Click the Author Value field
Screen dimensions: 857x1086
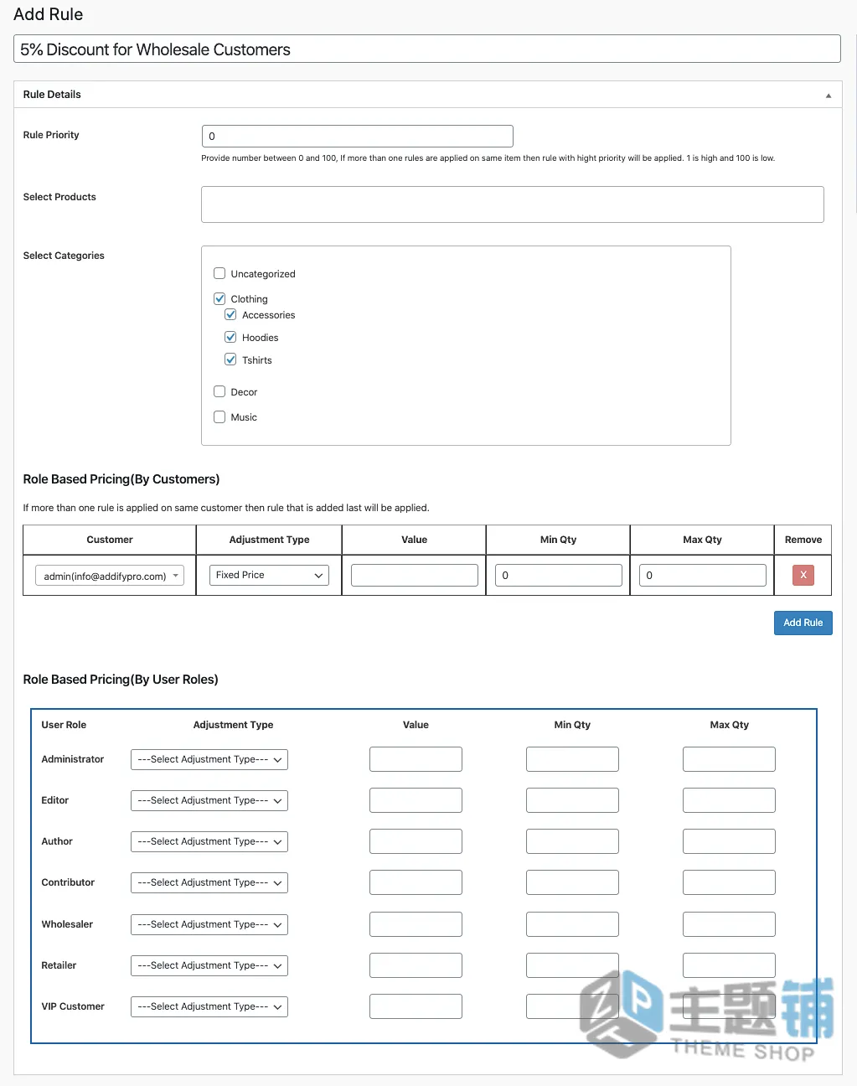point(416,841)
